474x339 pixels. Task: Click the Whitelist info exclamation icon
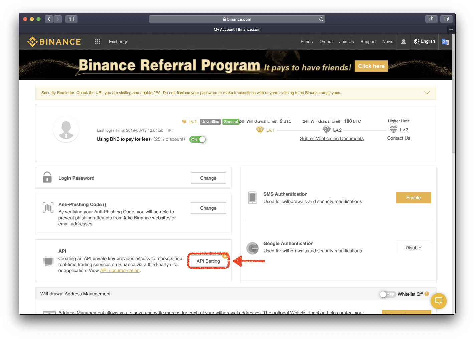[427, 294]
